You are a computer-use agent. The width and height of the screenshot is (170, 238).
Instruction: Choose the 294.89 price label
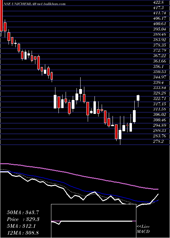160,125
